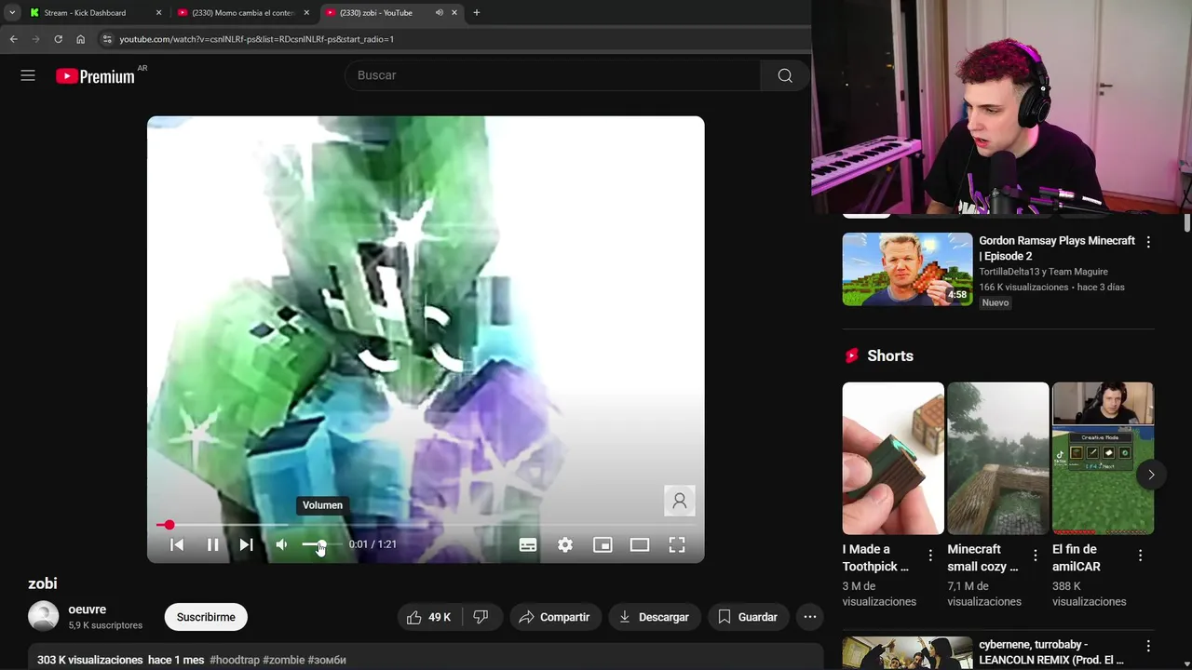Click the search magnifier button
This screenshot has height=670, width=1192.
click(x=785, y=75)
